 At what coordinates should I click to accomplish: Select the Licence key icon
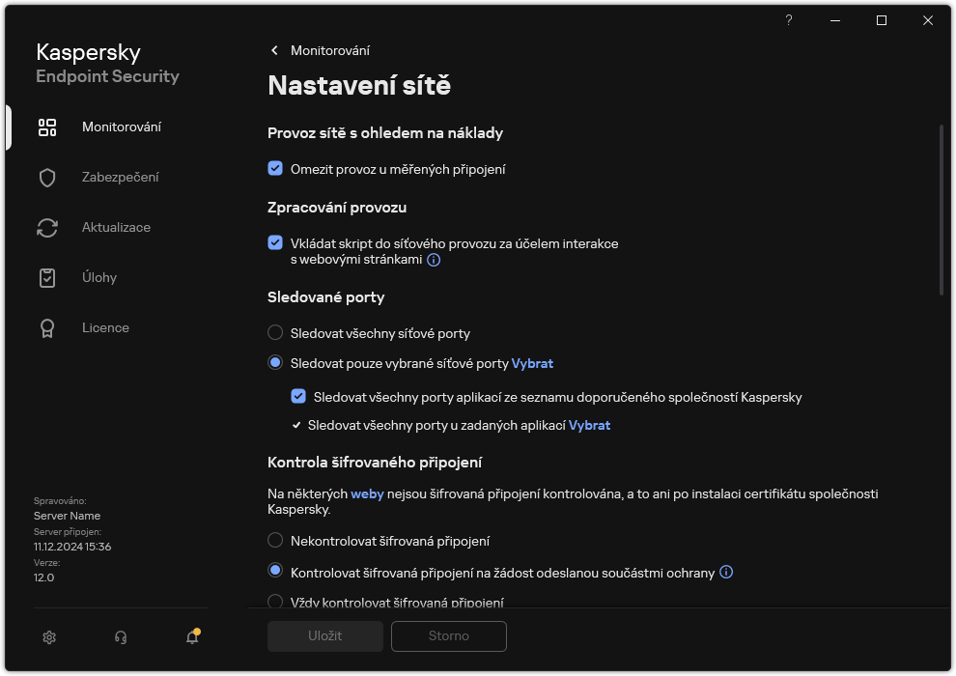pos(46,327)
